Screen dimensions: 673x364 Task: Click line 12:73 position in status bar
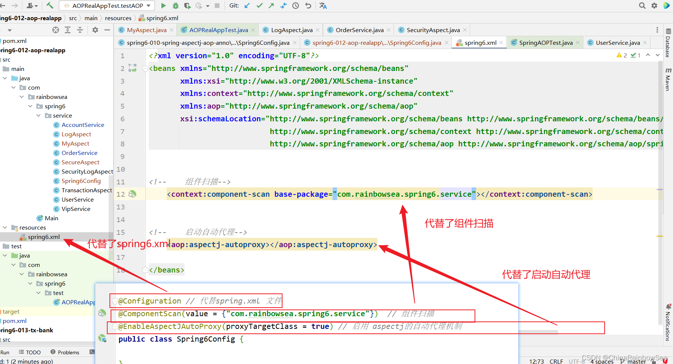(x=536, y=361)
